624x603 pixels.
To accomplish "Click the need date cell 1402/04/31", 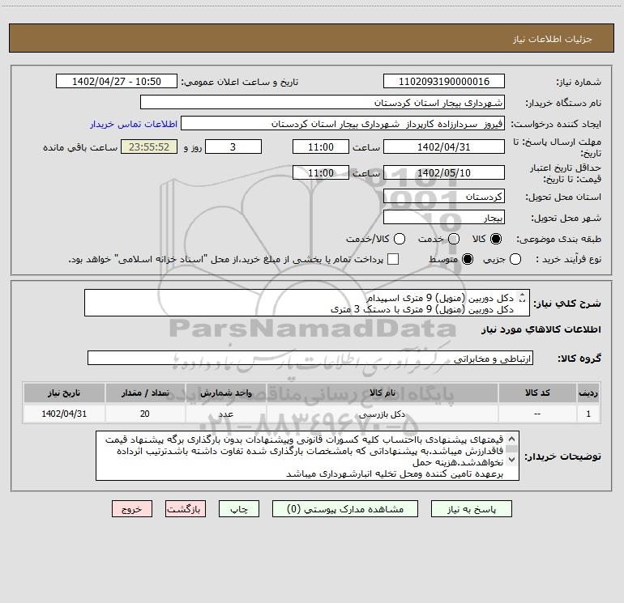I will click(64, 414).
